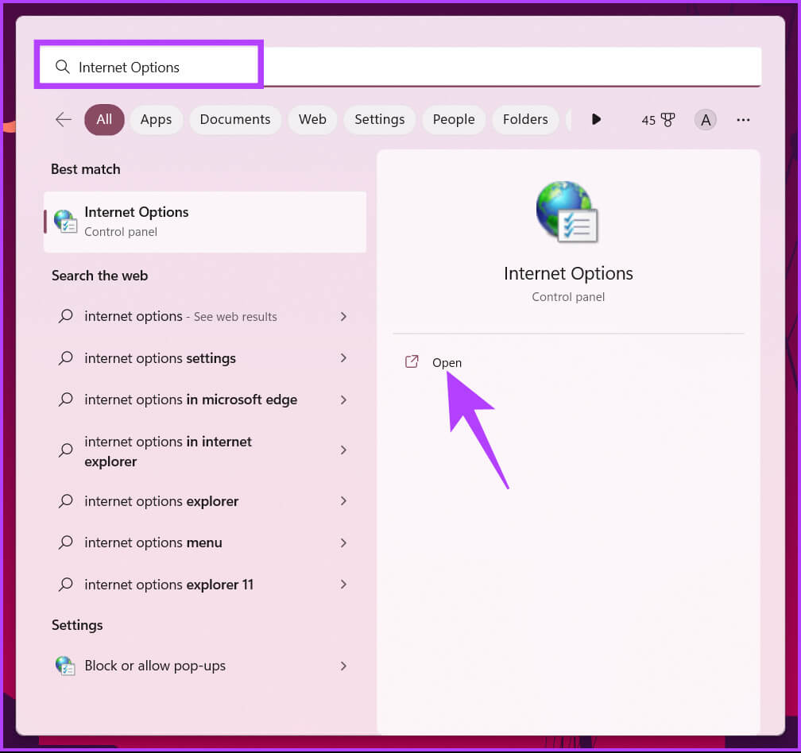
Task: Expand chevron for internet options settings
Action: [x=343, y=358]
